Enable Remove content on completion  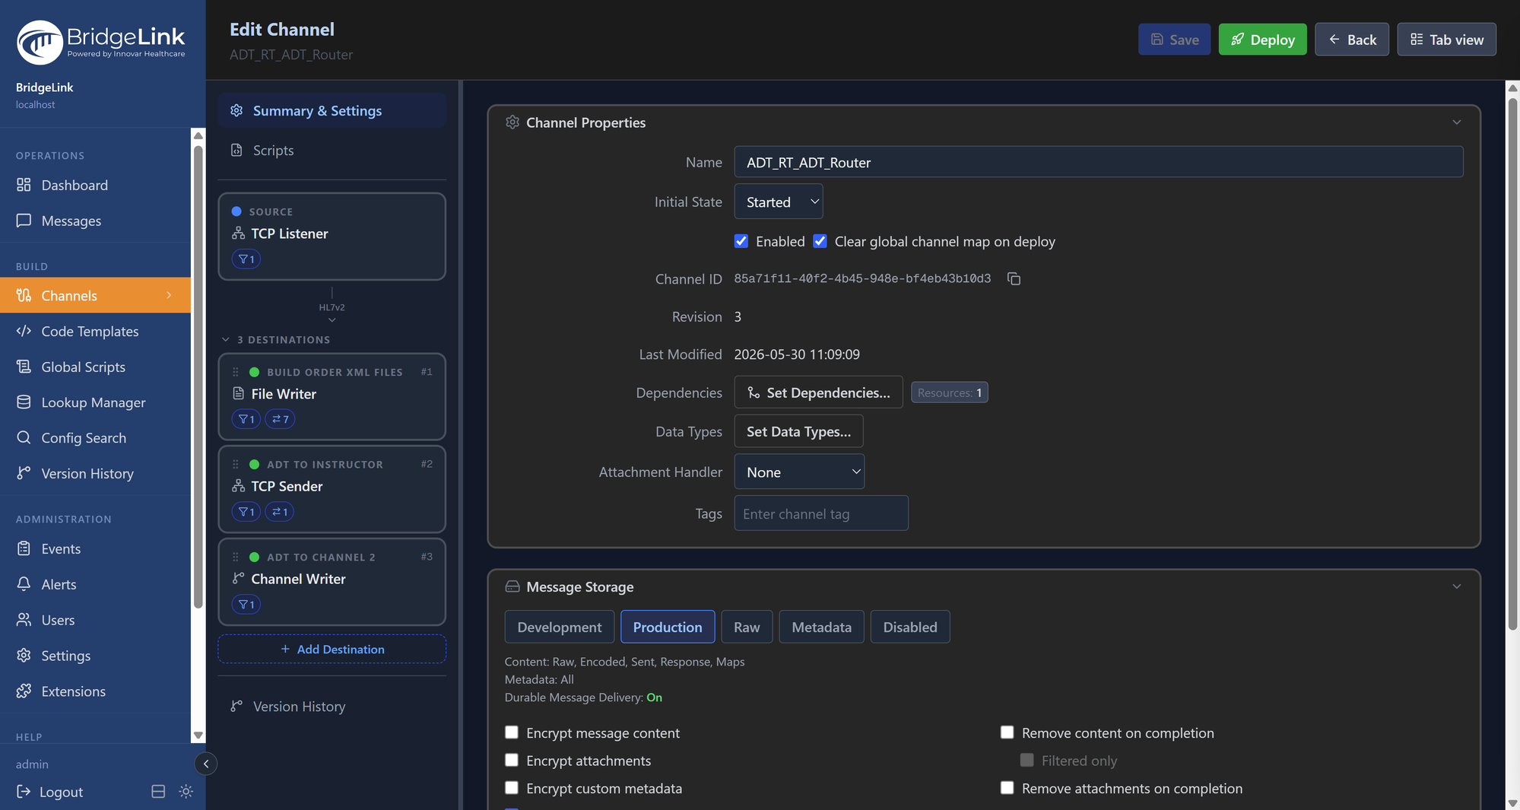coord(1007,732)
